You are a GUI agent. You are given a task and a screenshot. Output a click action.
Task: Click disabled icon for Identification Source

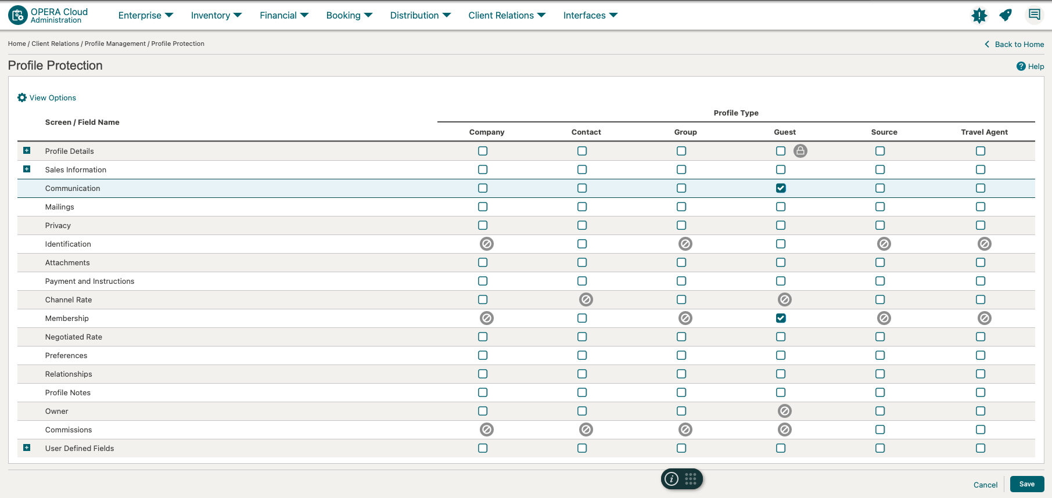click(x=884, y=244)
